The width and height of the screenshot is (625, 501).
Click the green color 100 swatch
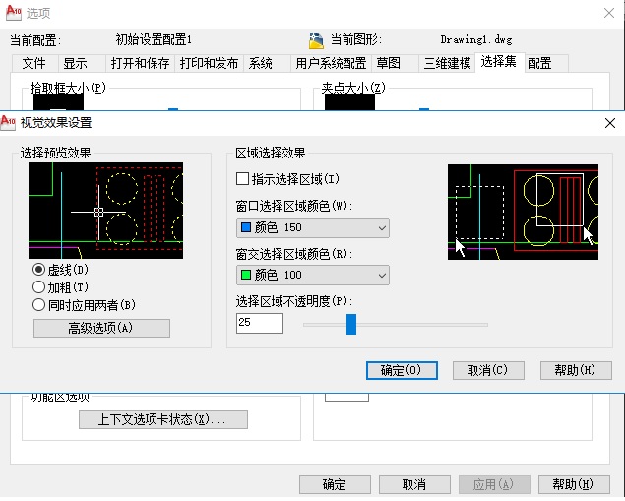click(x=246, y=275)
